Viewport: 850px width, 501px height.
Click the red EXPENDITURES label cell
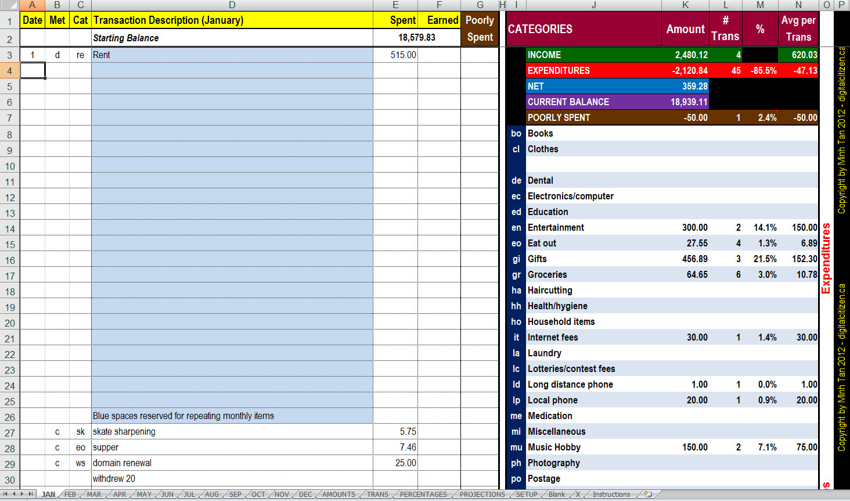[x=593, y=71]
